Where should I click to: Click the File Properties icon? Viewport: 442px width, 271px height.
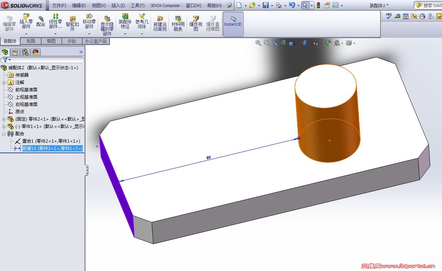click(x=327, y=6)
